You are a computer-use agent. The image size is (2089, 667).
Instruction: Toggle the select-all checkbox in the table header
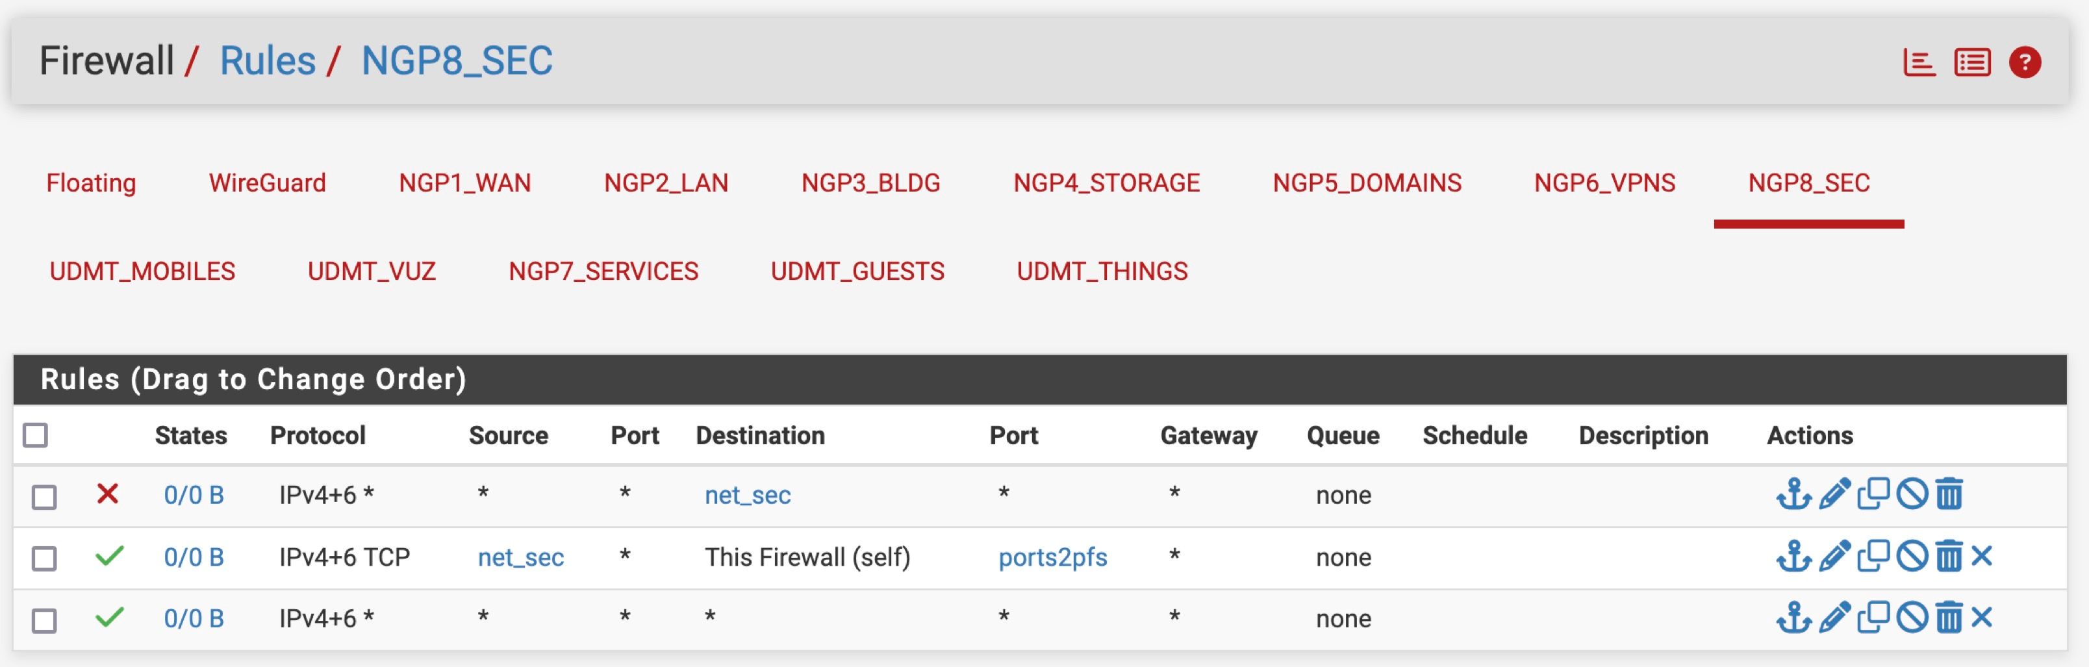(x=36, y=435)
